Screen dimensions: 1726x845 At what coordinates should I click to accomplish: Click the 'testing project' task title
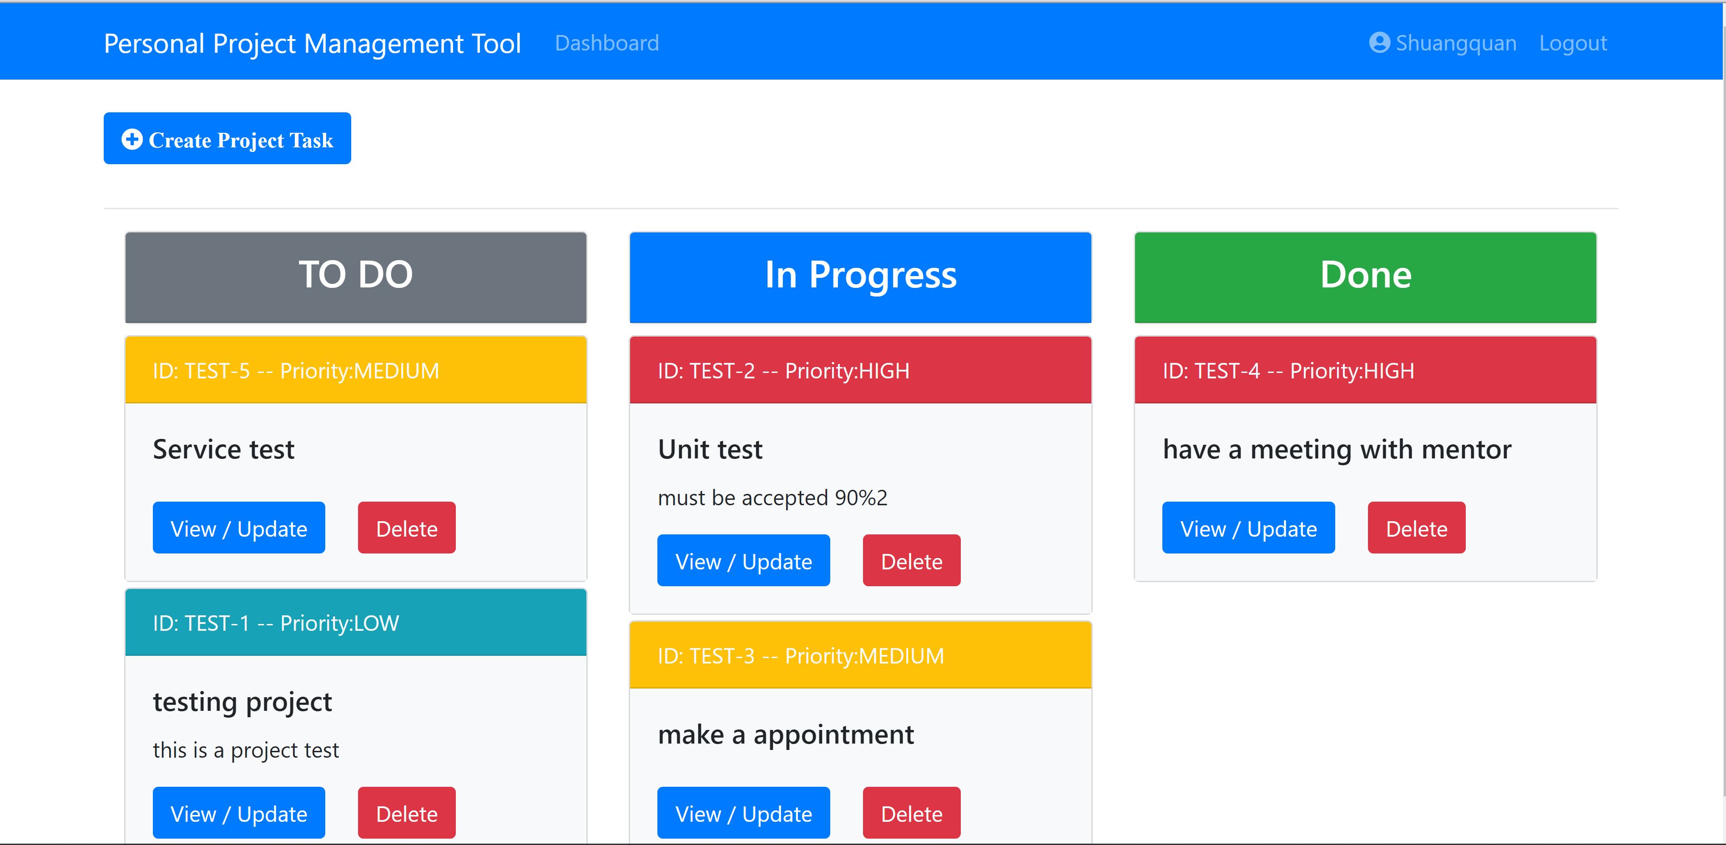pos(242,702)
